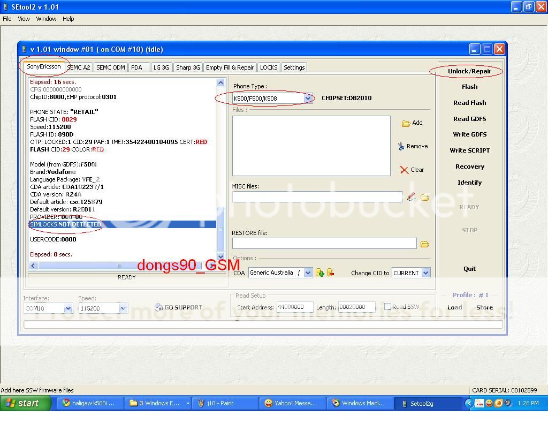Click the Windows start button
548x439 pixels.
click(x=26, y=403)
